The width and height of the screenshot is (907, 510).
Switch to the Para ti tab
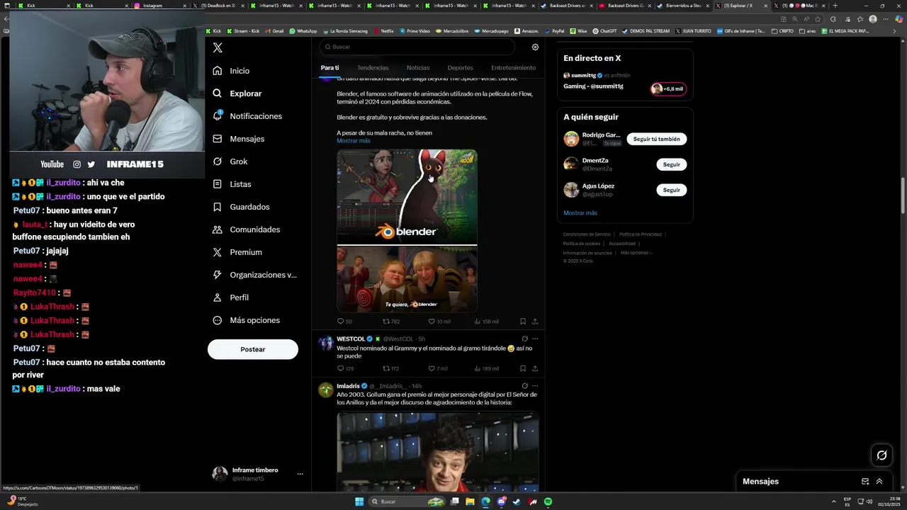[x=329, y=68]
